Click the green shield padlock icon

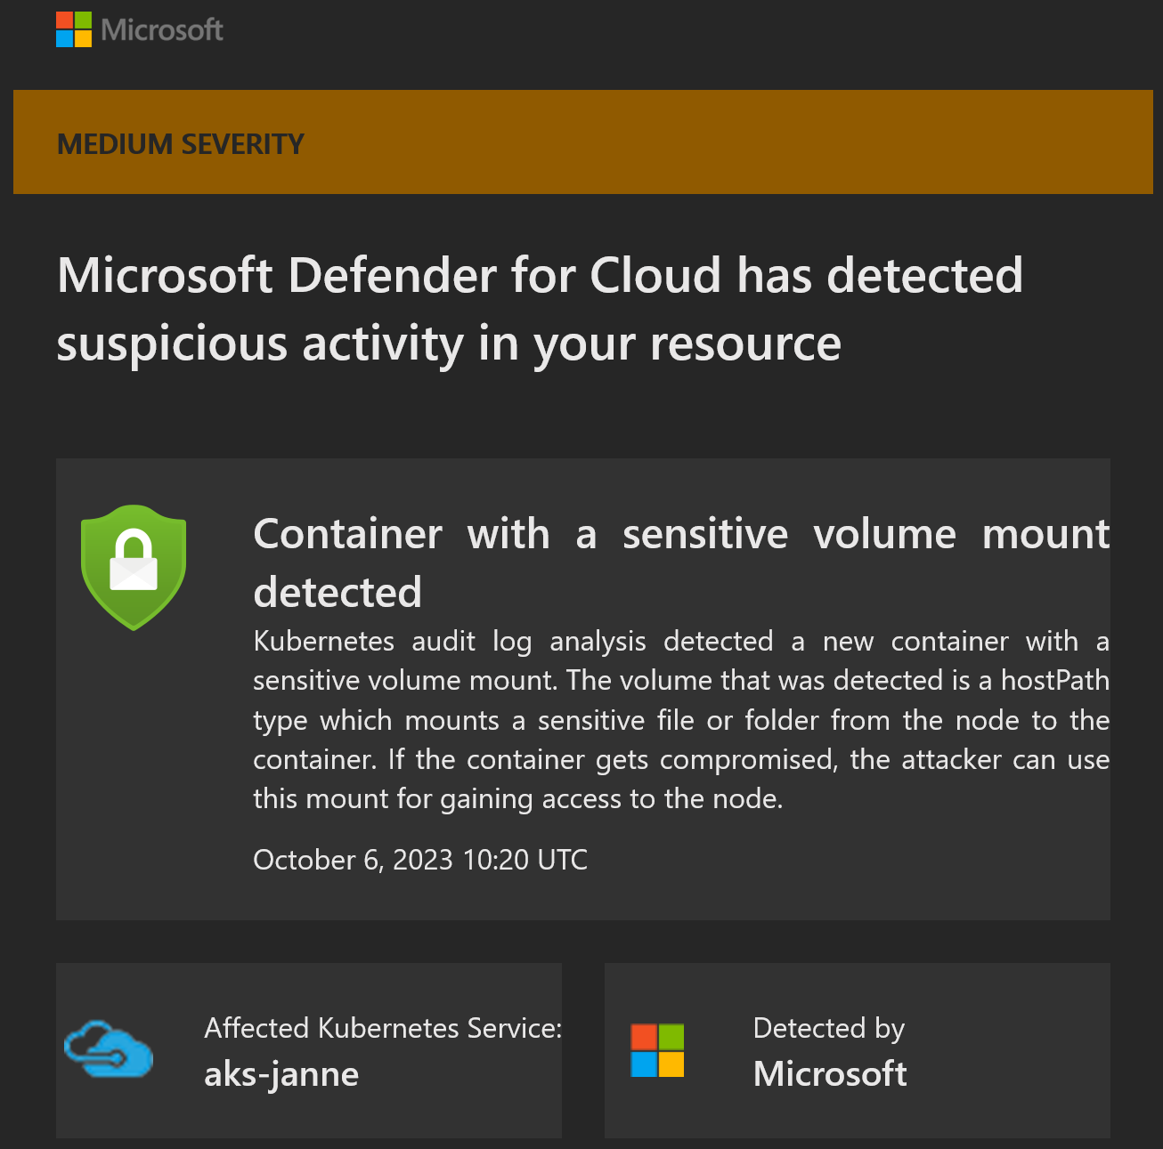point(134,567)
